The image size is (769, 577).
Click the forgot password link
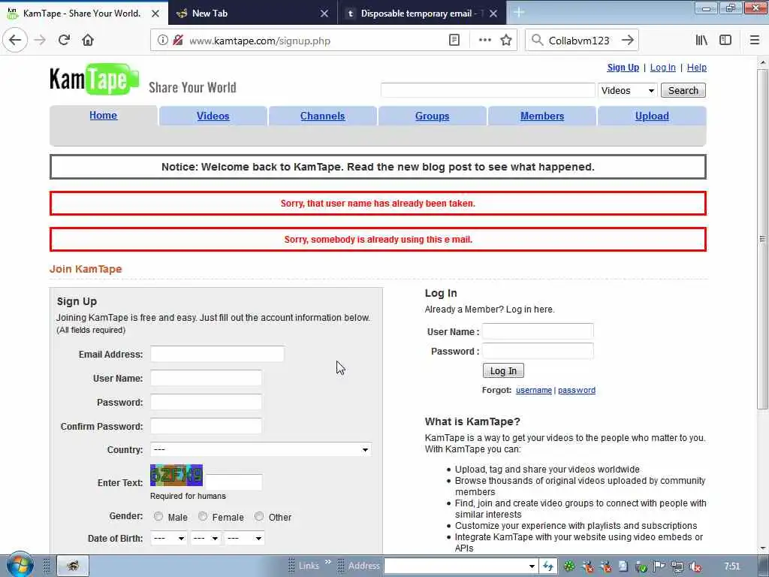(x=577, y=390)
